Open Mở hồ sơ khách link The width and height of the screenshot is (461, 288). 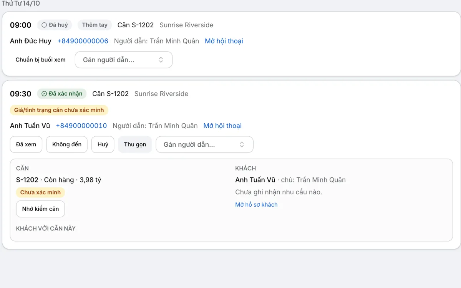click(x=256, y=205)
